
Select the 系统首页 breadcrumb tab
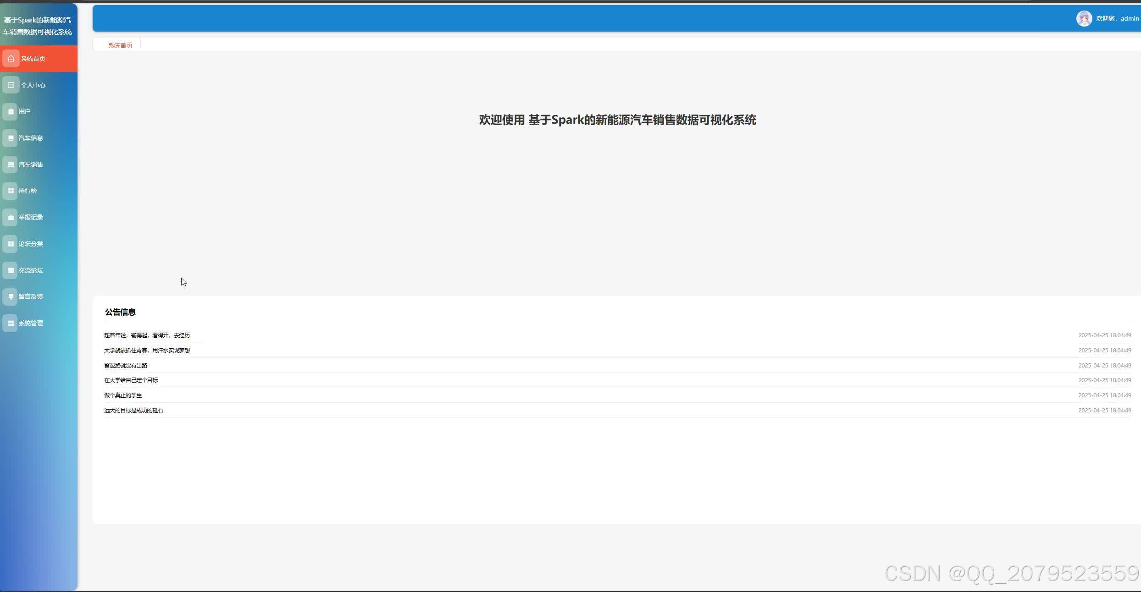(x=120, y=45)
